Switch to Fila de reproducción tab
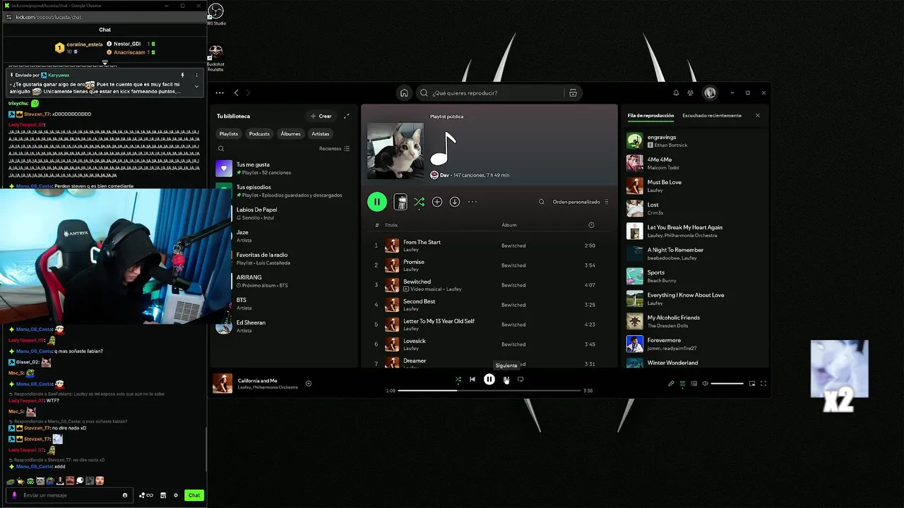 [x=650, y=116]
